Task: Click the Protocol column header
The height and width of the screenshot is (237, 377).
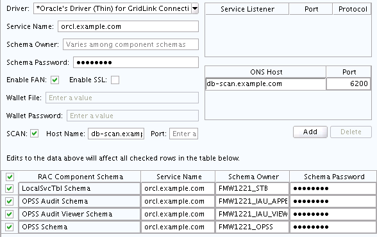Action: (353, 9)
